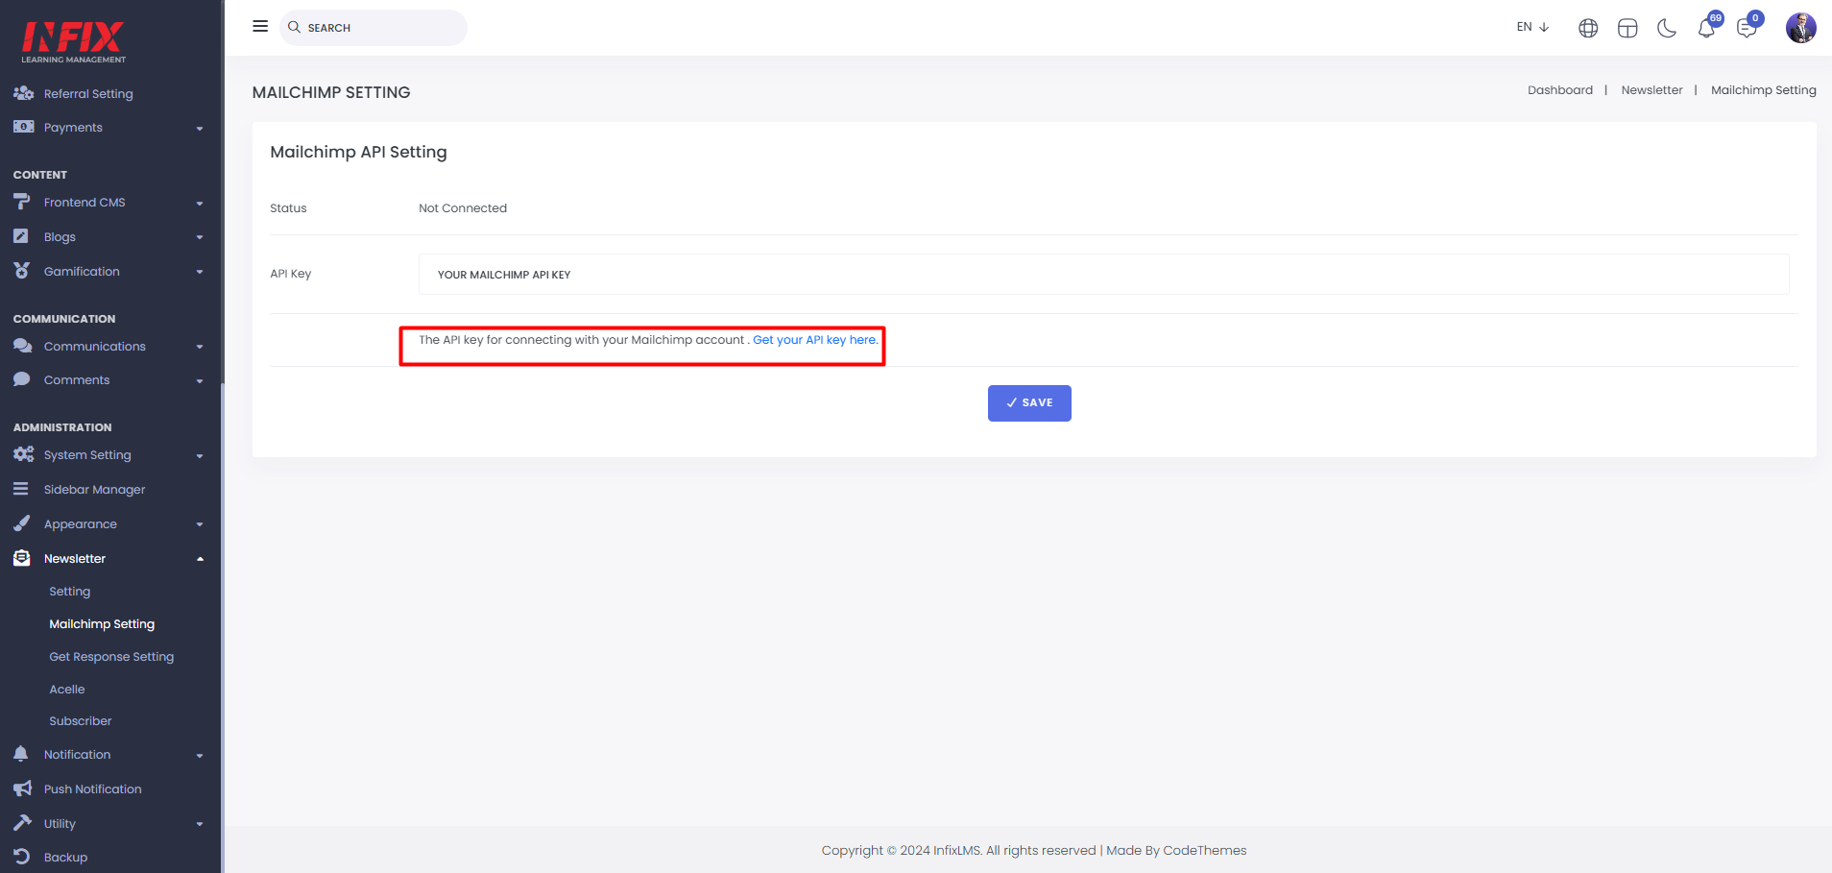1832x873 pixels.
Task: Expand the Gamification submenu arrow
Action: (x=200, y=272)
